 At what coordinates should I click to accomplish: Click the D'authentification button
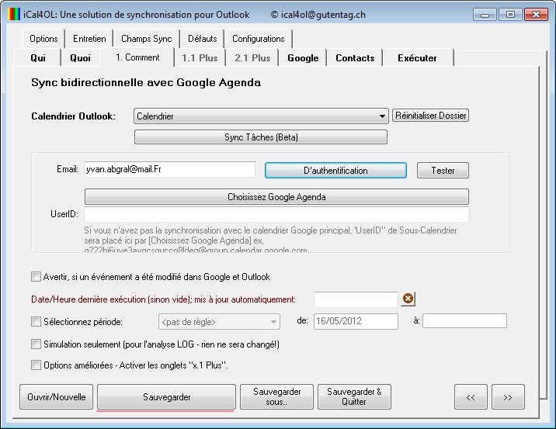pyautogui.click(x=335, y=170)
